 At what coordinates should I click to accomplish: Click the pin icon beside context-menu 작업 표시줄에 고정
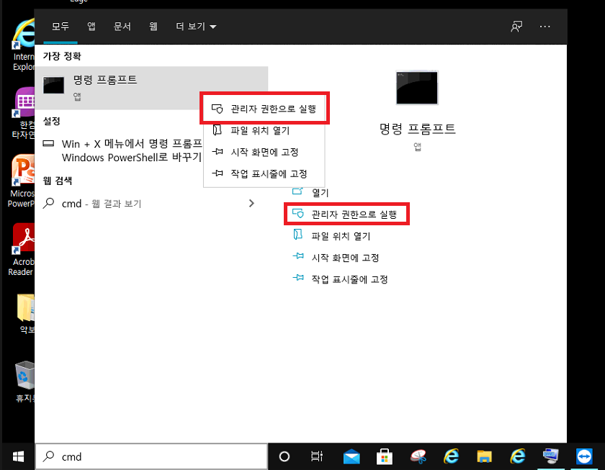pyautogui.click(x=218, y=173)
